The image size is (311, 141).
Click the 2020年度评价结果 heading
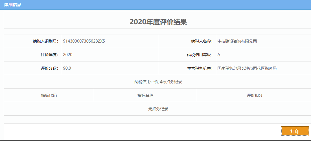pyautogui.click(x=158, y=22)
